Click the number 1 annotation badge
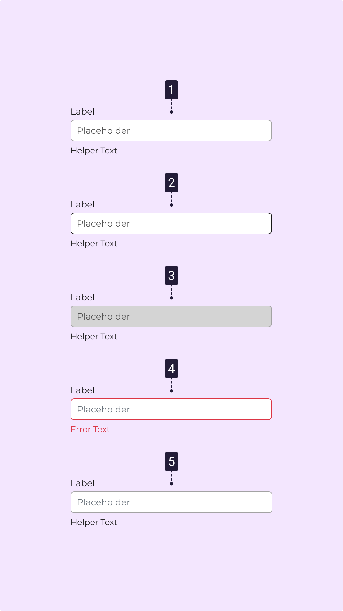 (x=171, y=90)
